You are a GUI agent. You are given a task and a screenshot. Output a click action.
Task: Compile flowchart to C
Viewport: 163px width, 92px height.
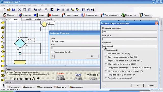[83, 10]
